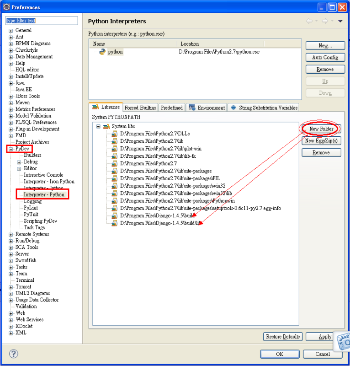Image resolution: width=350 pixels, height=366 pixels.
Task: Click the type filter text field
Action: pyautogui.click(x=42, y=21)
